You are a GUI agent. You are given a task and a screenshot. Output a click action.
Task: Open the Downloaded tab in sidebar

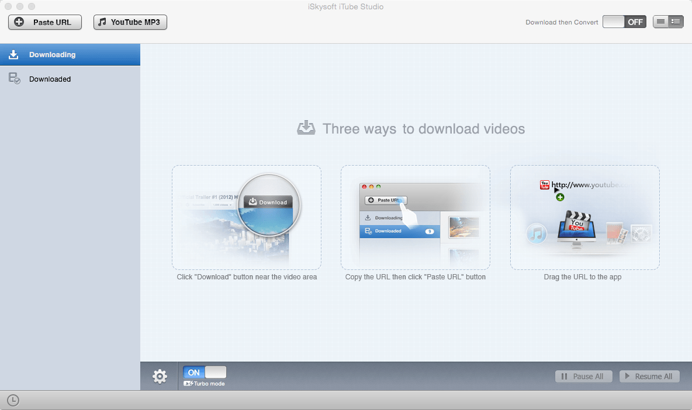[x=70, y=79]
